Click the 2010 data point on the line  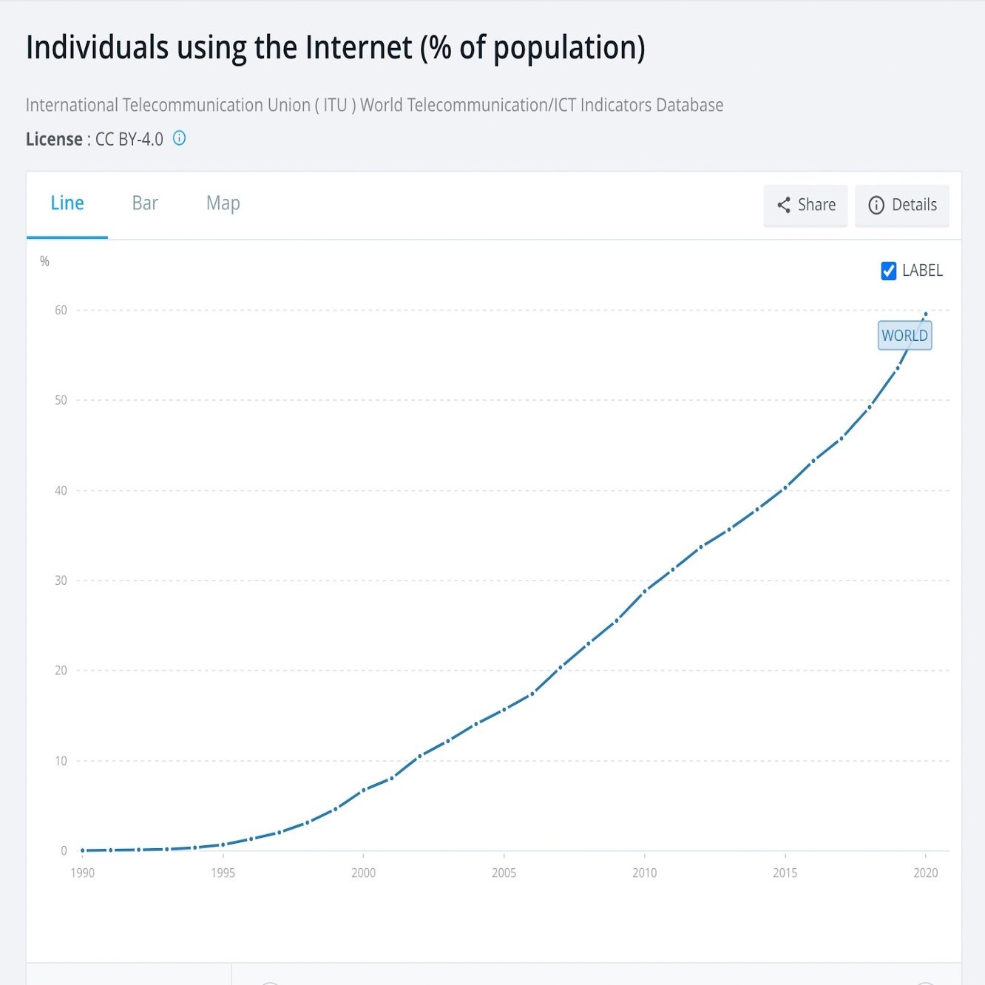(x=645, y=591)
